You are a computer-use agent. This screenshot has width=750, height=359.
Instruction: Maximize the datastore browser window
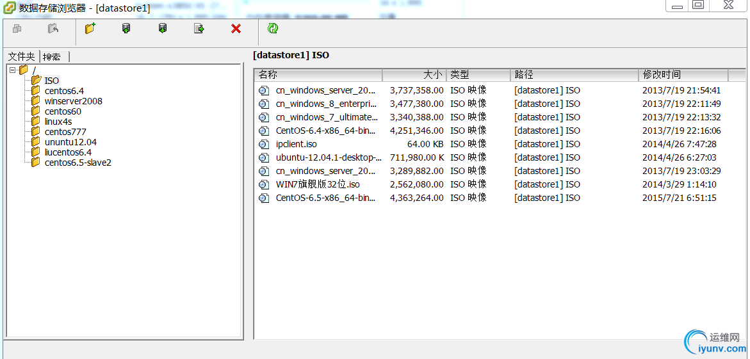(699, 5)
